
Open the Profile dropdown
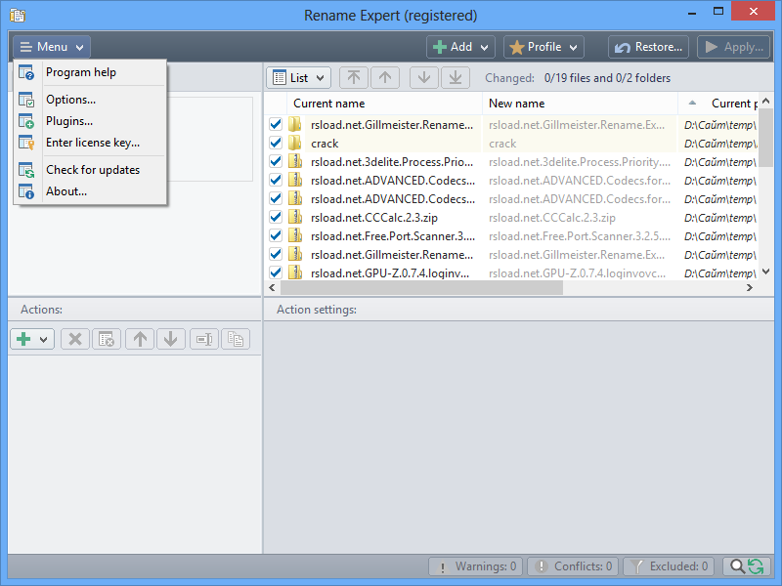pos(543,46)
